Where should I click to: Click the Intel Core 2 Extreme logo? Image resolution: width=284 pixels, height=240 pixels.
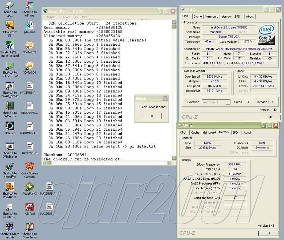[266, 35]
